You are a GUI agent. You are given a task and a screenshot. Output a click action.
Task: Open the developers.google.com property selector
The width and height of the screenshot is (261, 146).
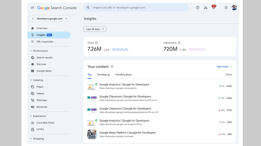pos(49,19)
